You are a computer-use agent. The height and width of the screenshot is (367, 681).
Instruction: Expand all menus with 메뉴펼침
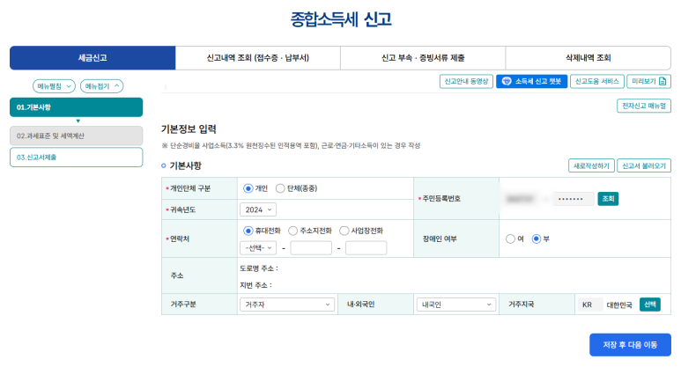point(54,86)
